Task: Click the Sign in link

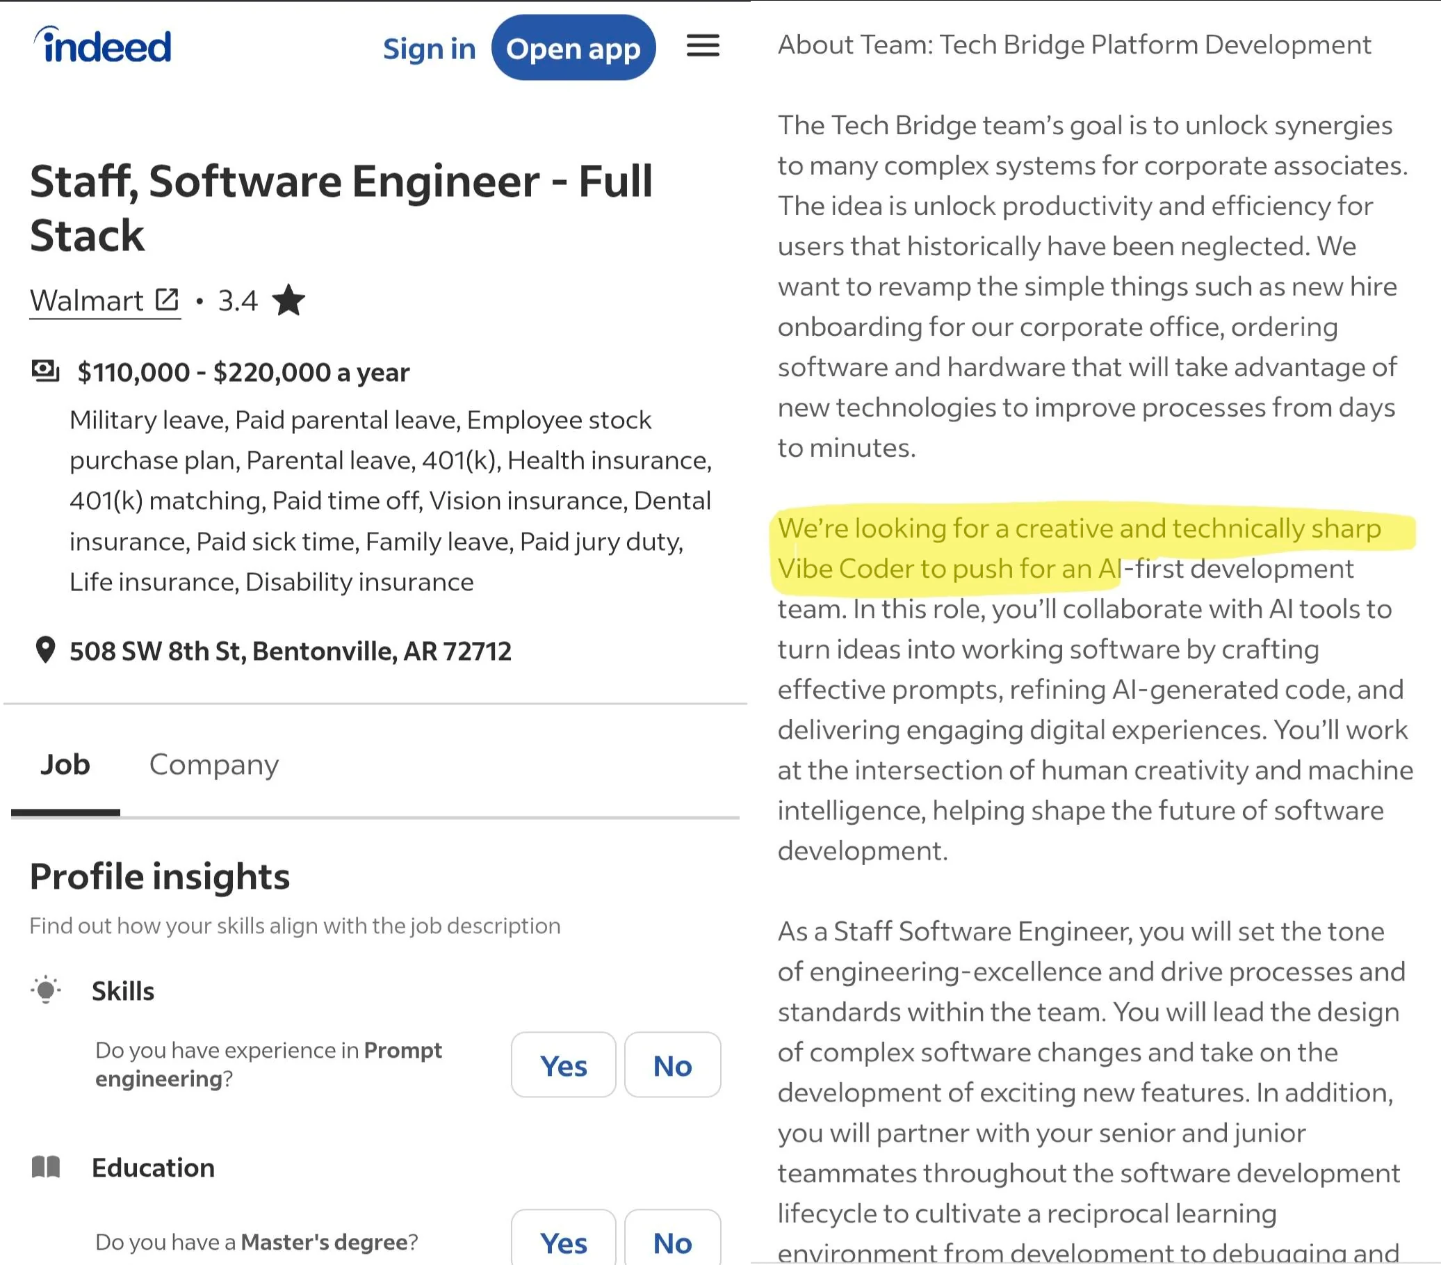Action: 430,49
